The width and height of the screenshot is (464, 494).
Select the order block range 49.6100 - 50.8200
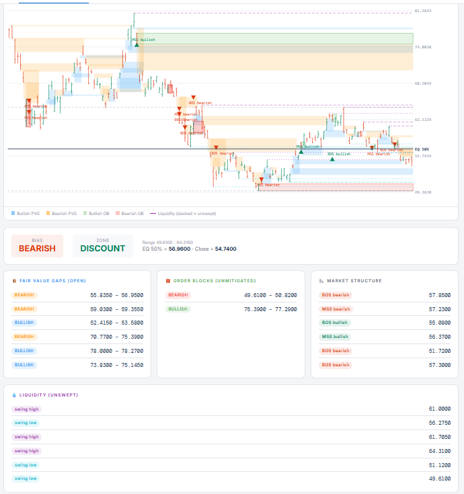[270, 295]
